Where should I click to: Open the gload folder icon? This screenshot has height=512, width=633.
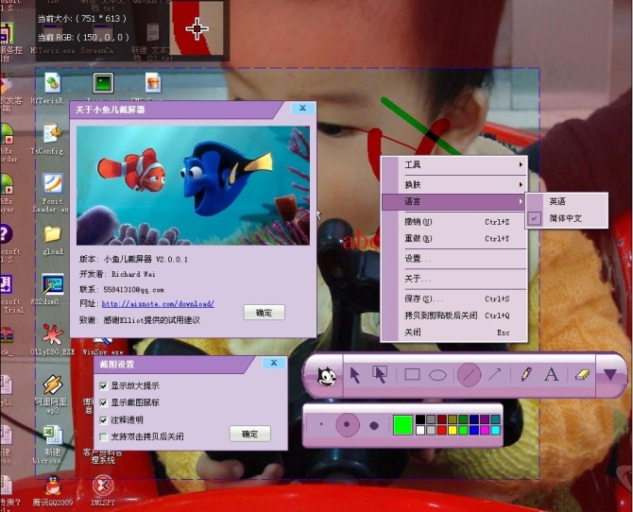click(x=53, y=241)
